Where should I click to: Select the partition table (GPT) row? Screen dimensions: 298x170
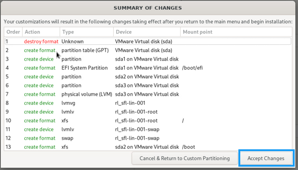click(148, 50)
